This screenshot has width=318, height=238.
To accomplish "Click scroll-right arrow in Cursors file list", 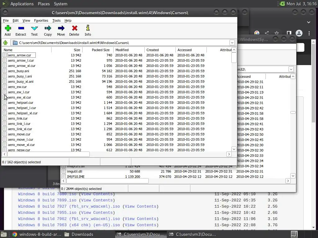I will tap(229, 154).
